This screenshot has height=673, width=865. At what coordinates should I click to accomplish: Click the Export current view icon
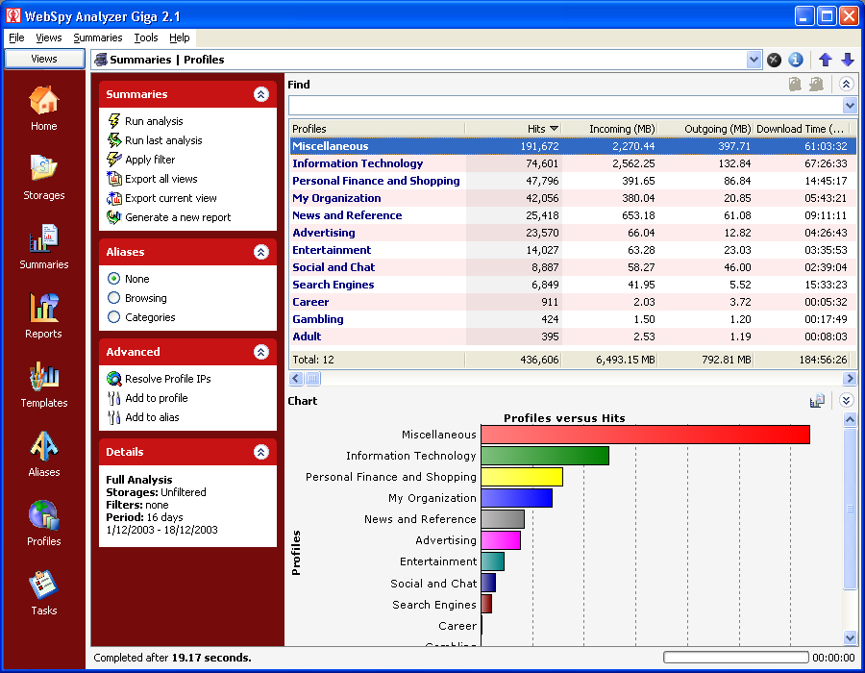click(x=114, y=198)
